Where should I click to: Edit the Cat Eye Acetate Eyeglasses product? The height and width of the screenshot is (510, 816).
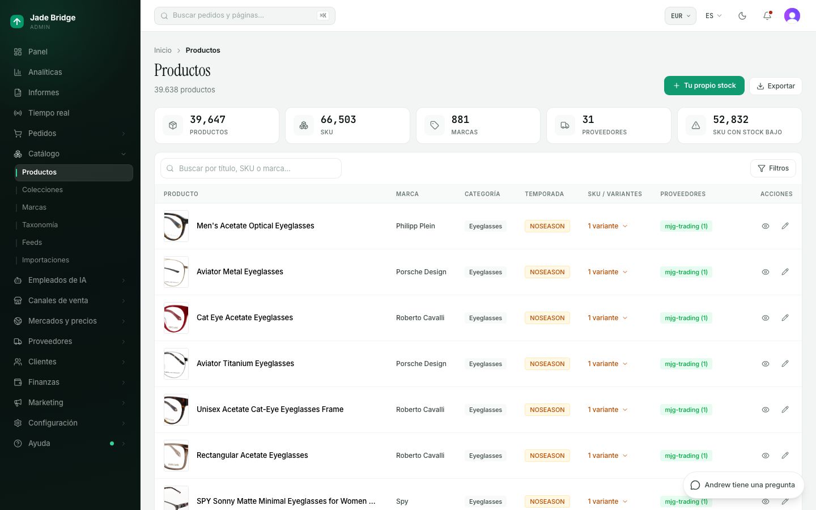tap(785, 318)
